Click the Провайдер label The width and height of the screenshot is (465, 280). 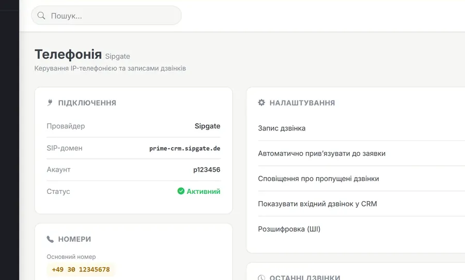click(x=66, y=126)
